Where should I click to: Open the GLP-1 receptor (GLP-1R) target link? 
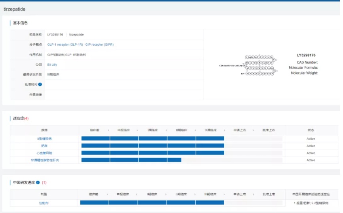65,45
